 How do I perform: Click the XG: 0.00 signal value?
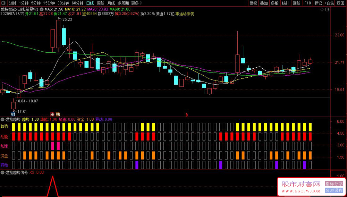(36, 173)
